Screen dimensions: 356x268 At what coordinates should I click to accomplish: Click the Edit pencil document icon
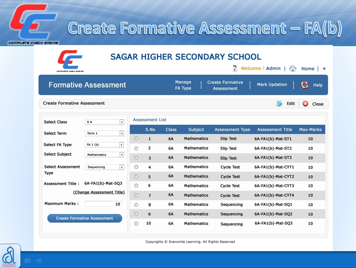[279, 104]
